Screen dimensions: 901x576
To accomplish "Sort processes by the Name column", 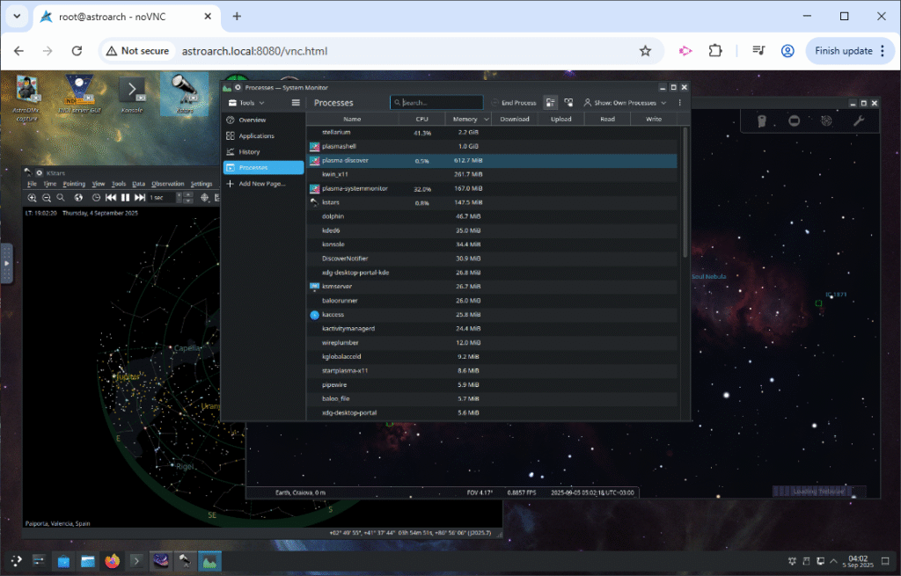I will click(x=352, y=120).
